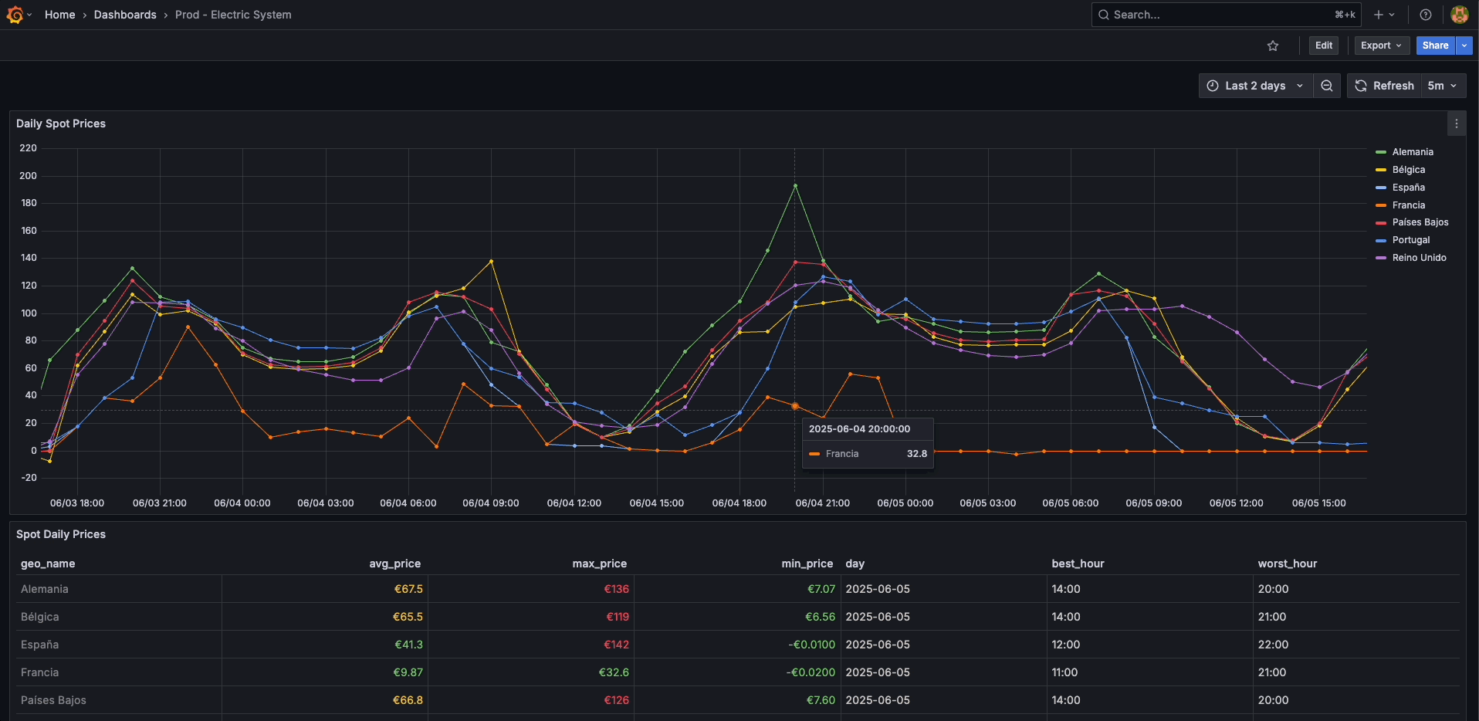Screen dimensions: 1479x721
Task: Open Daily Spot Prices panel menu
Action: click(x=1456, y=124)
